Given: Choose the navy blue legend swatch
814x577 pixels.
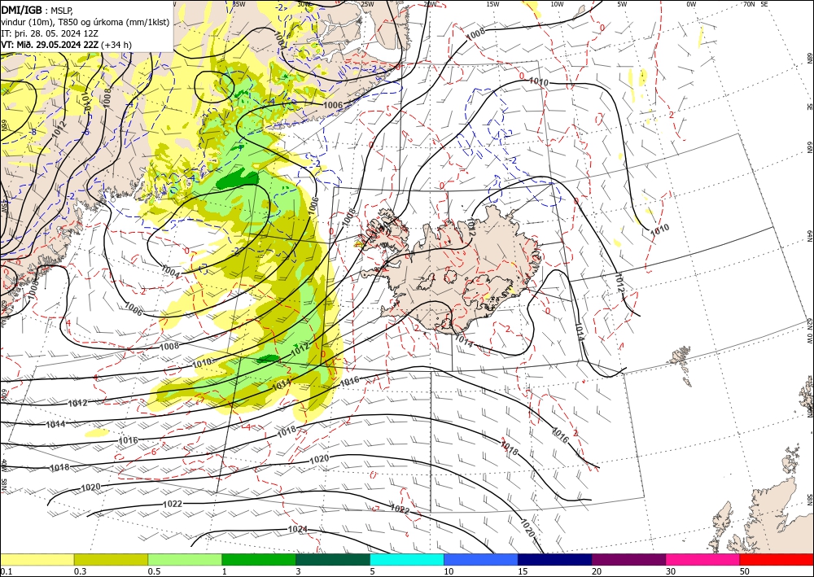Looking at the screenshot, I should click(x=555, y=560).
